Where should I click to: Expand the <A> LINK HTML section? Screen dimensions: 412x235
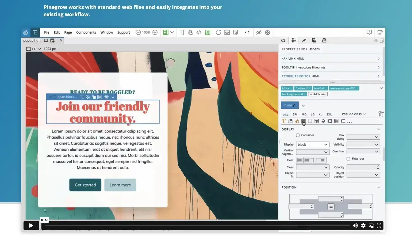(x=331, y=58)
